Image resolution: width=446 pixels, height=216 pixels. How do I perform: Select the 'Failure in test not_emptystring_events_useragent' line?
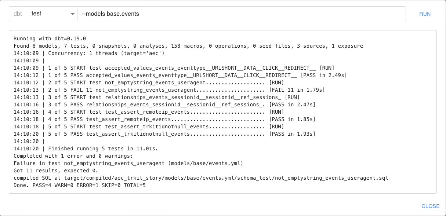coord(128,163)
